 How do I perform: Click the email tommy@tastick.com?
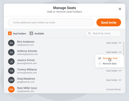(x=27, y=73)
